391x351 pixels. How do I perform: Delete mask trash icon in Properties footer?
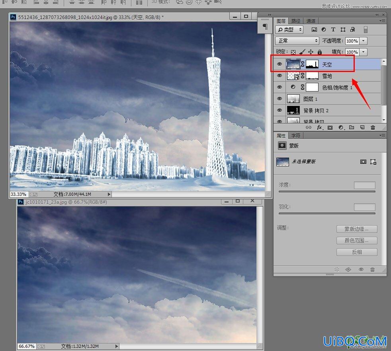pyautogui.click(x=372, y=269)
